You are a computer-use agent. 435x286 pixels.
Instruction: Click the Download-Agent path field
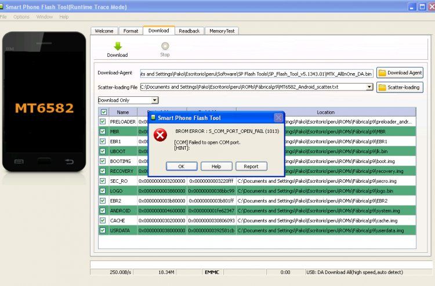[x=256, y=74]
